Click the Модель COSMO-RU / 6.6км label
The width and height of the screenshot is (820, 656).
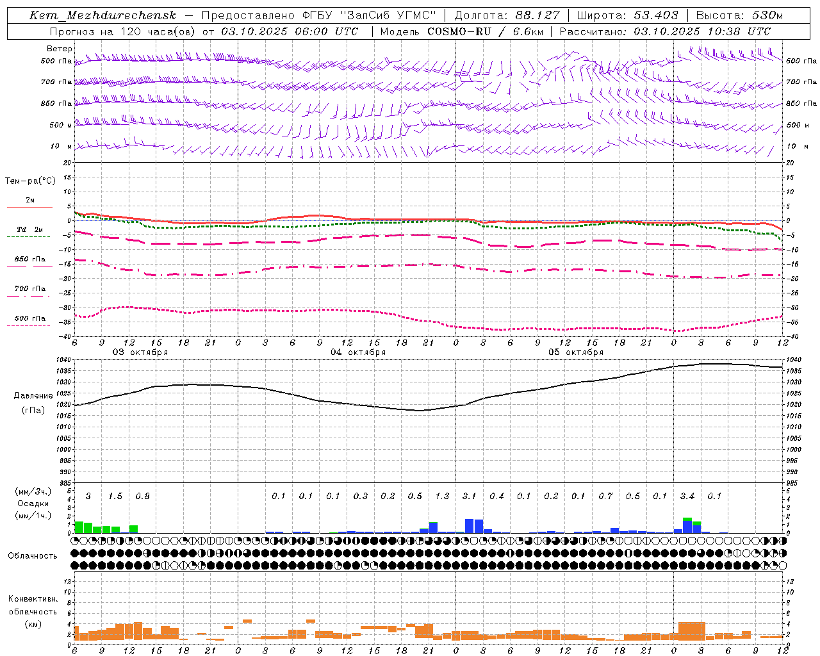point(461,31)
